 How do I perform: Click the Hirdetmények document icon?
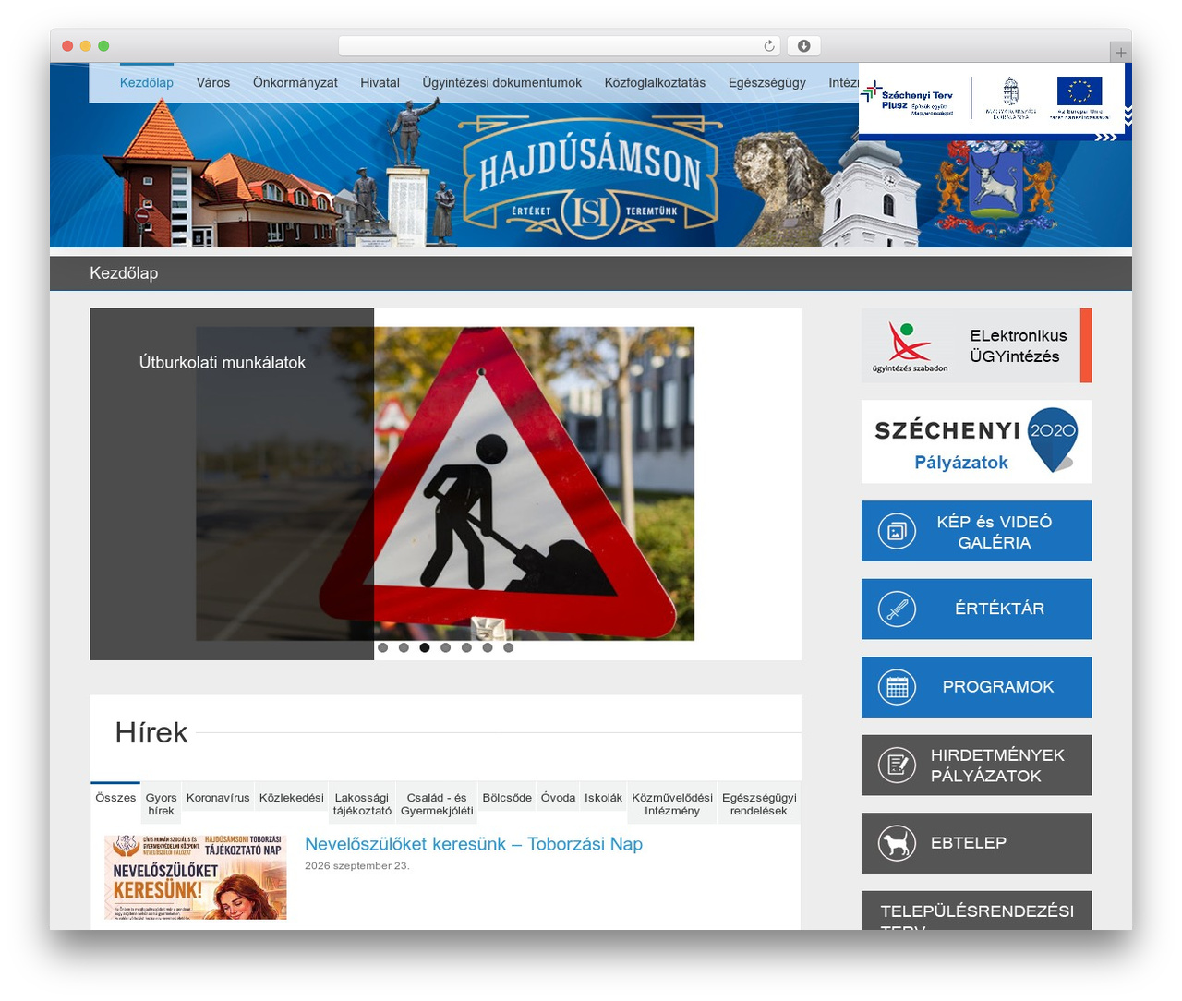[x=897, y=766]
